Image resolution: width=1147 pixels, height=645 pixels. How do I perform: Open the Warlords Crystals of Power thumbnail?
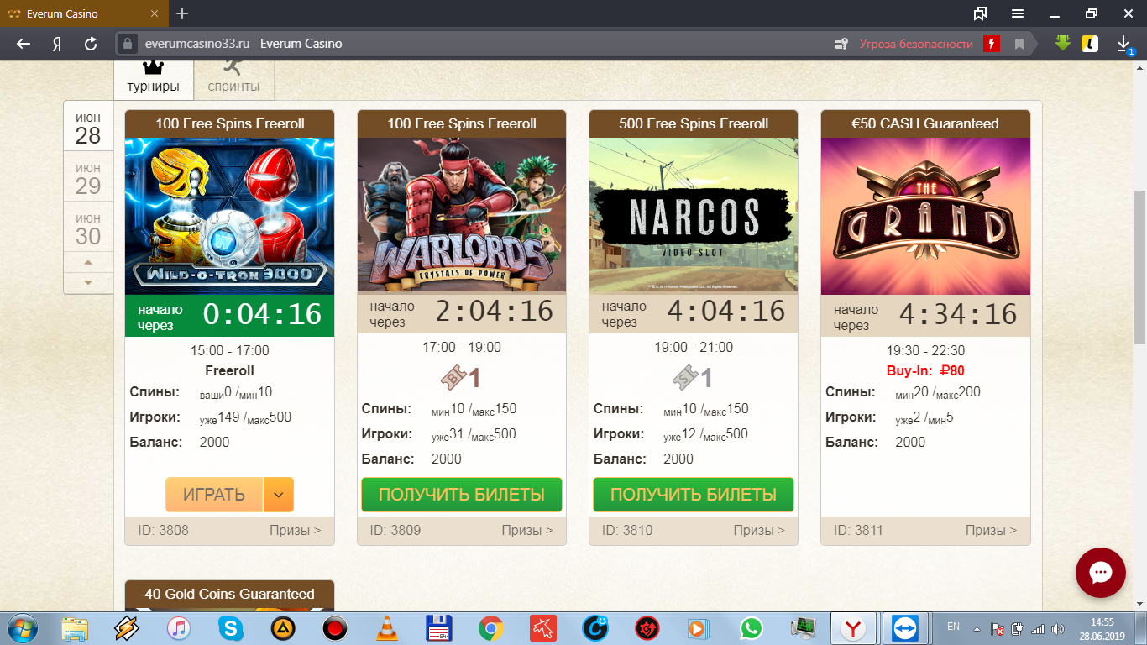[462, 216]
